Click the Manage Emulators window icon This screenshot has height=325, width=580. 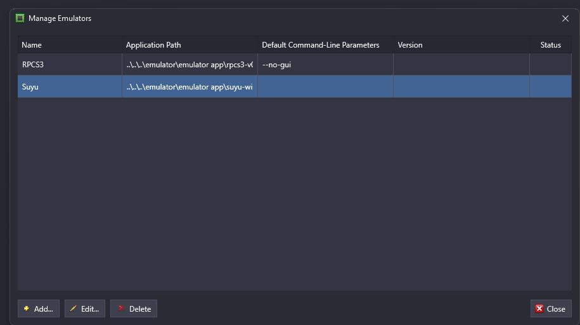point(20,18)
